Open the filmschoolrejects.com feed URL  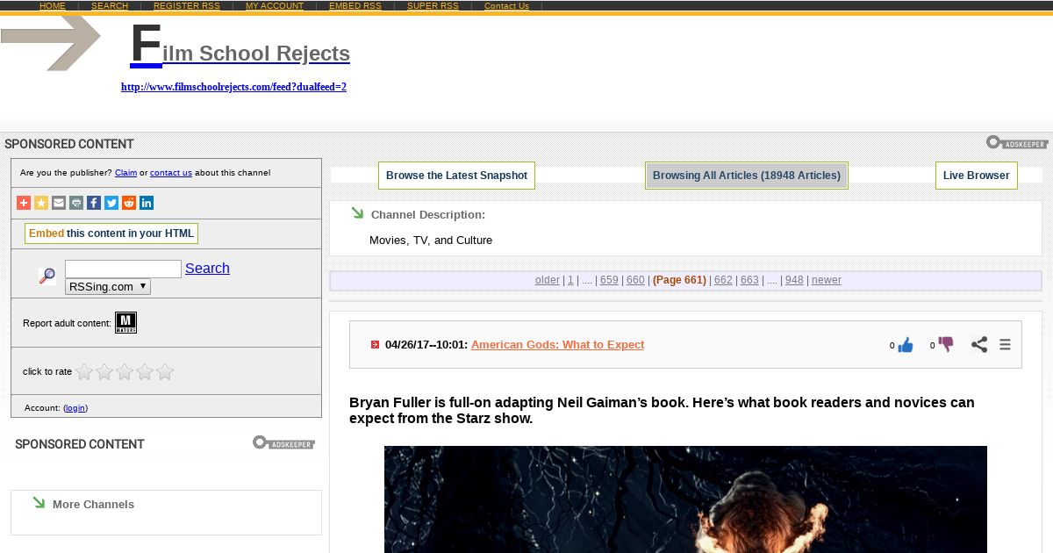[x=233, y=87]
